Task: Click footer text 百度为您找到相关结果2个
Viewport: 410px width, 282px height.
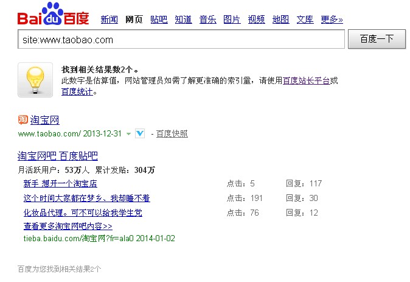Action: tap(60, 269)
